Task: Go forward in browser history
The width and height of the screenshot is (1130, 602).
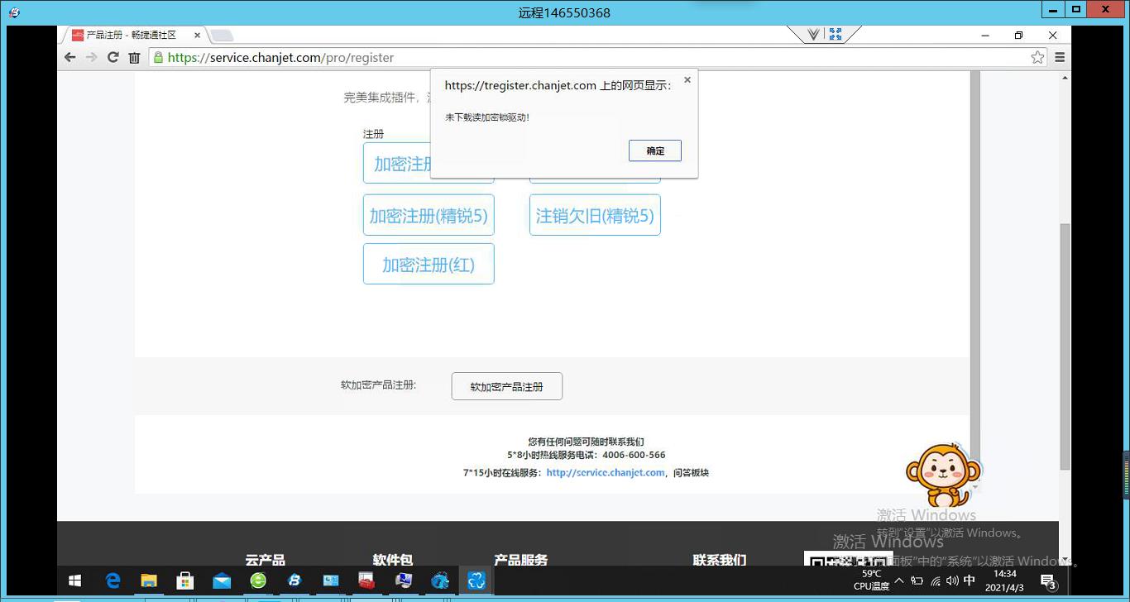Action: pyautogui.click(x=92, y=57)
